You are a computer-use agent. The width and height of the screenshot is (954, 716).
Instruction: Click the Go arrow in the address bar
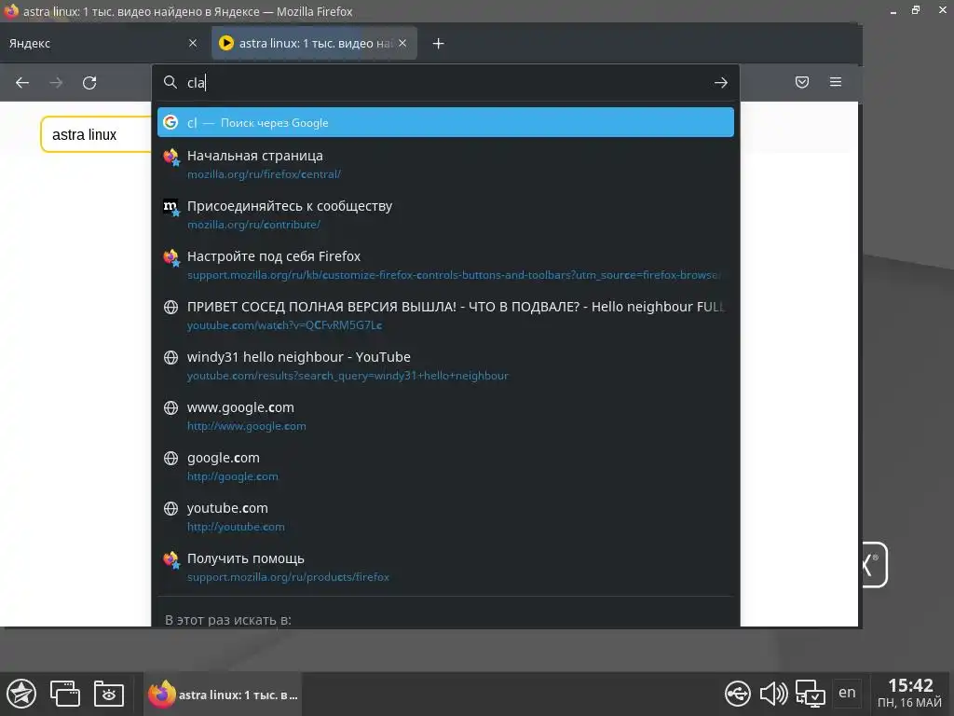[x=721, y=82]
